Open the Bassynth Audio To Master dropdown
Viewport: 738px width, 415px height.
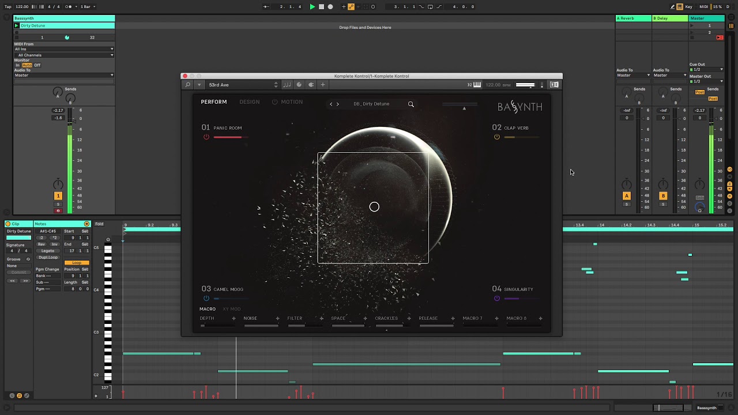click(64, 76)
